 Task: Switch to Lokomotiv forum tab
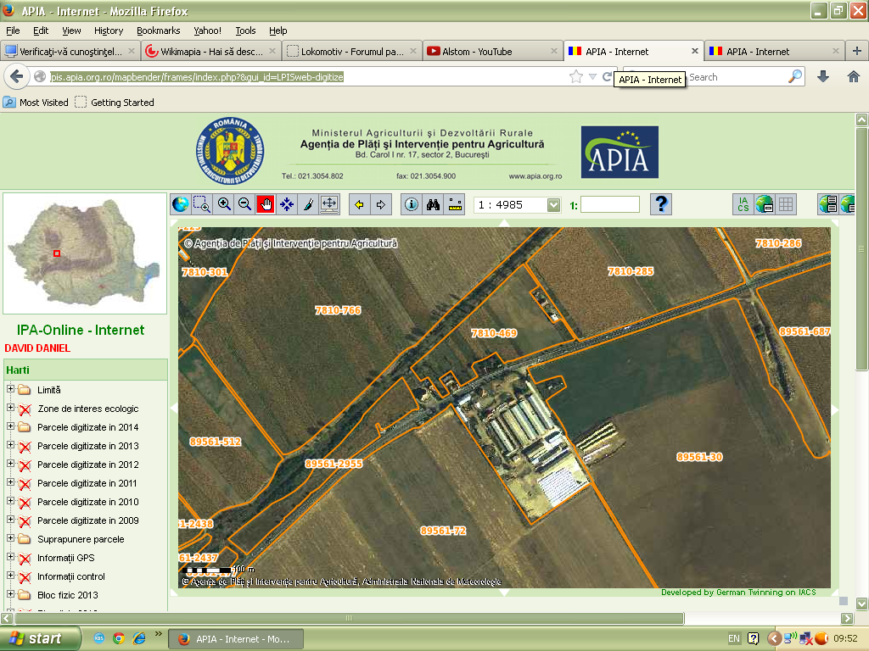pyautogui.click(x=351, y=52)
